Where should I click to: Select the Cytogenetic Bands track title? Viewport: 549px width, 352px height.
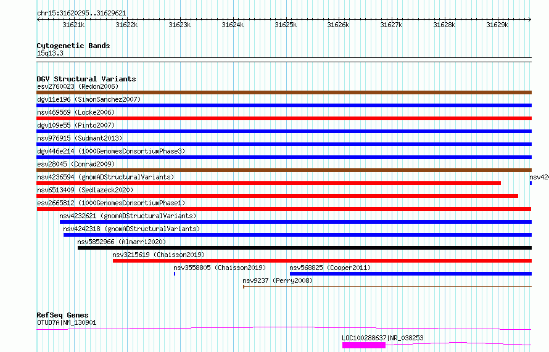[x=73, y=46]
